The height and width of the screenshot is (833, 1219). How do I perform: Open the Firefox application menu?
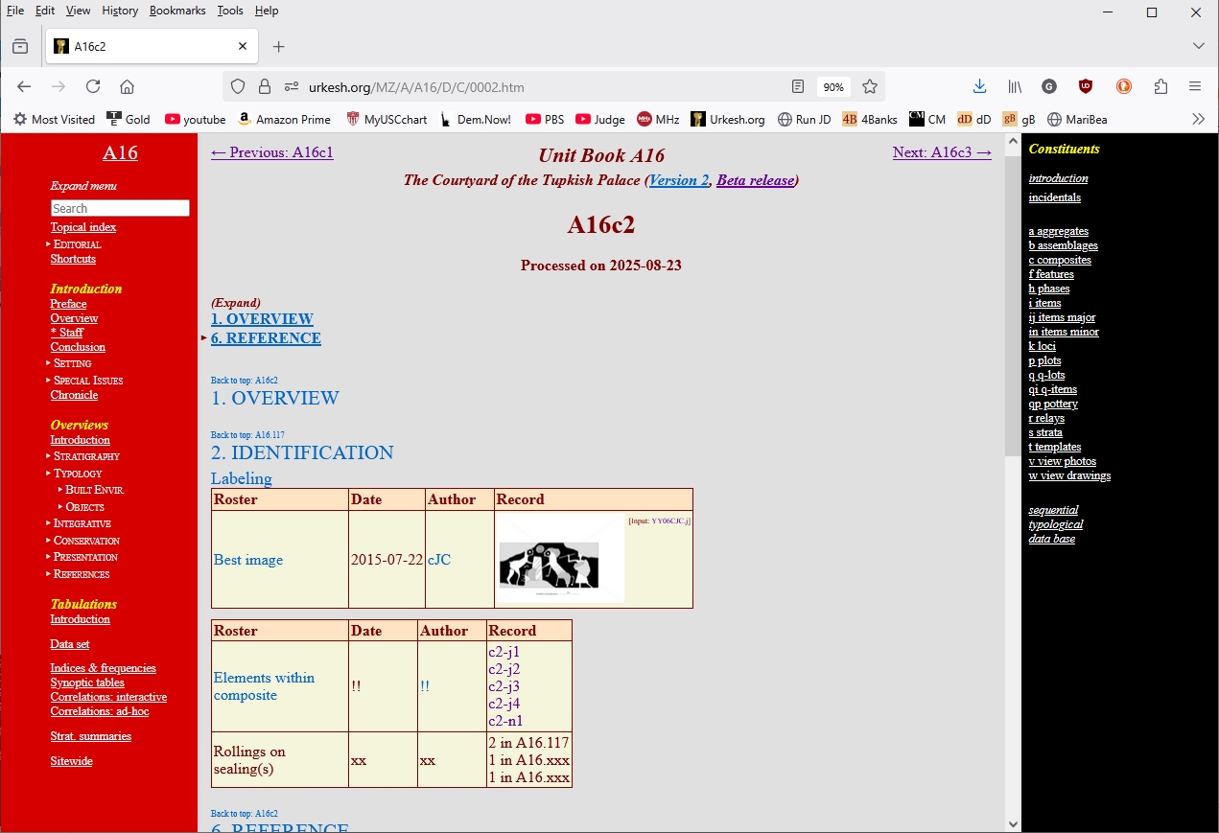[x=1195, y=86]
